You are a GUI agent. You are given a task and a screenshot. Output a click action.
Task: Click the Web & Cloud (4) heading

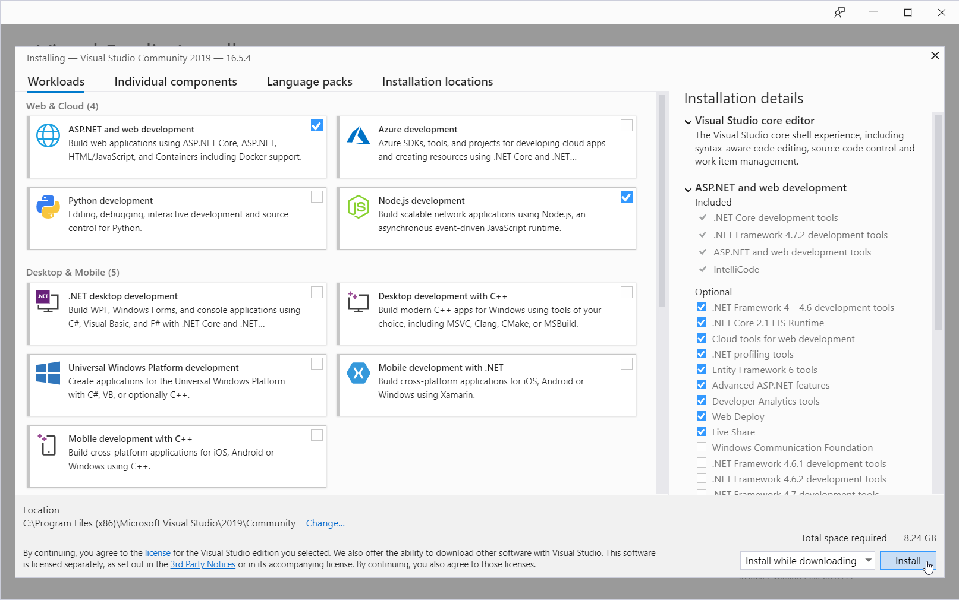coord(62,106)
